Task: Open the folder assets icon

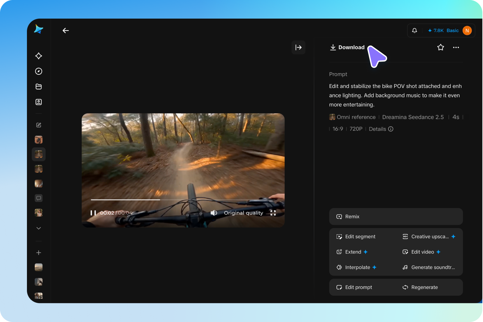Action: point(39,87)
